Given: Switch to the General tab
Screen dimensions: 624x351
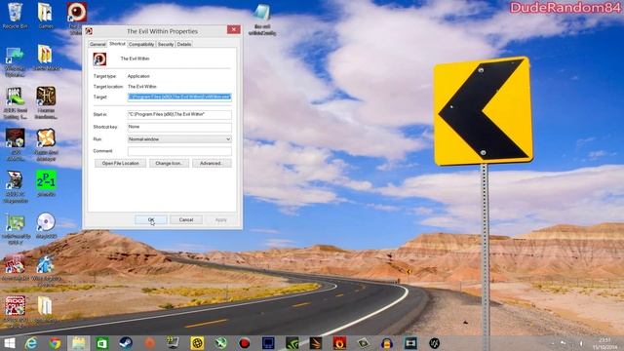Looking at the screenshot, I should click(x=97, y=44).
